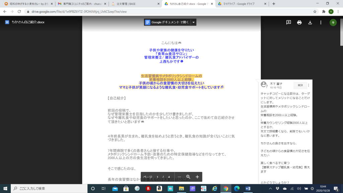Open the Amazon app from taskbar
This screenshot has width=343, height=193.
[x=159, y=188]
